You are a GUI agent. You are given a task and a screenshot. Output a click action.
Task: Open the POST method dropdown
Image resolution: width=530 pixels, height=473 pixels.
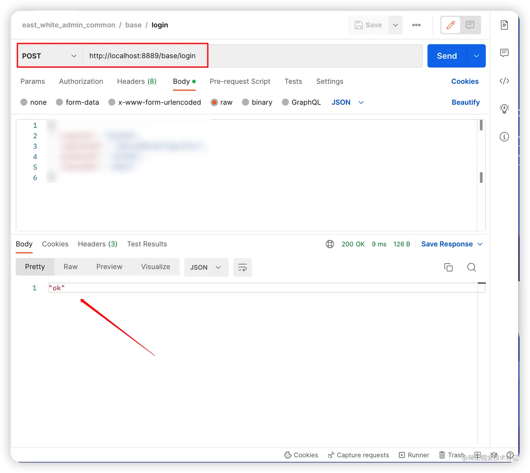pos(49,56)
